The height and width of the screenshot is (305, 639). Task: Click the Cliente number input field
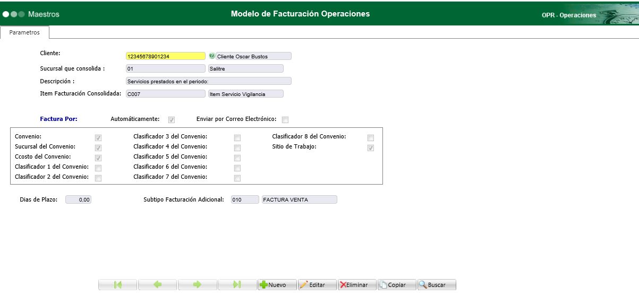pos(165,56)
